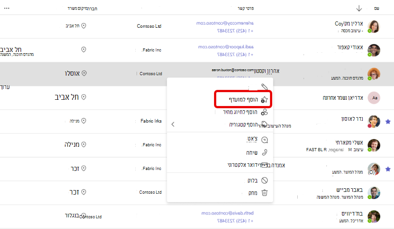Choose שיחה (call) from the context menu

pyautogui.click(x=252, y=153)
